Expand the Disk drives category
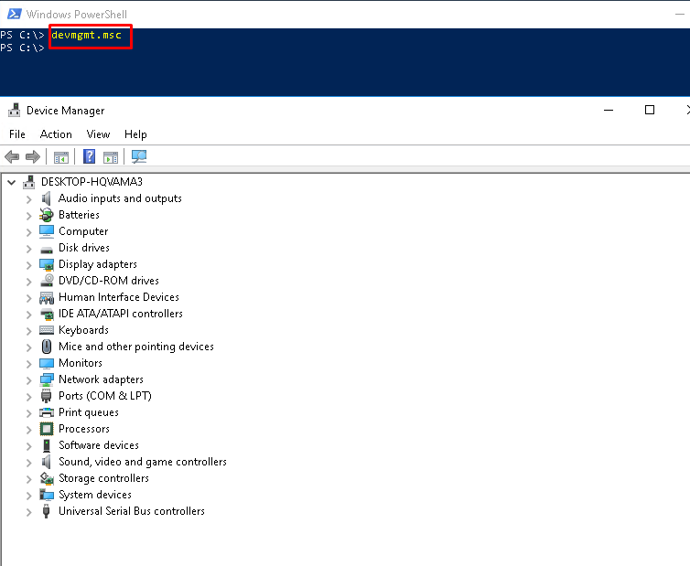Viewport: 690px width, 566px height. (x=28, y=249)
